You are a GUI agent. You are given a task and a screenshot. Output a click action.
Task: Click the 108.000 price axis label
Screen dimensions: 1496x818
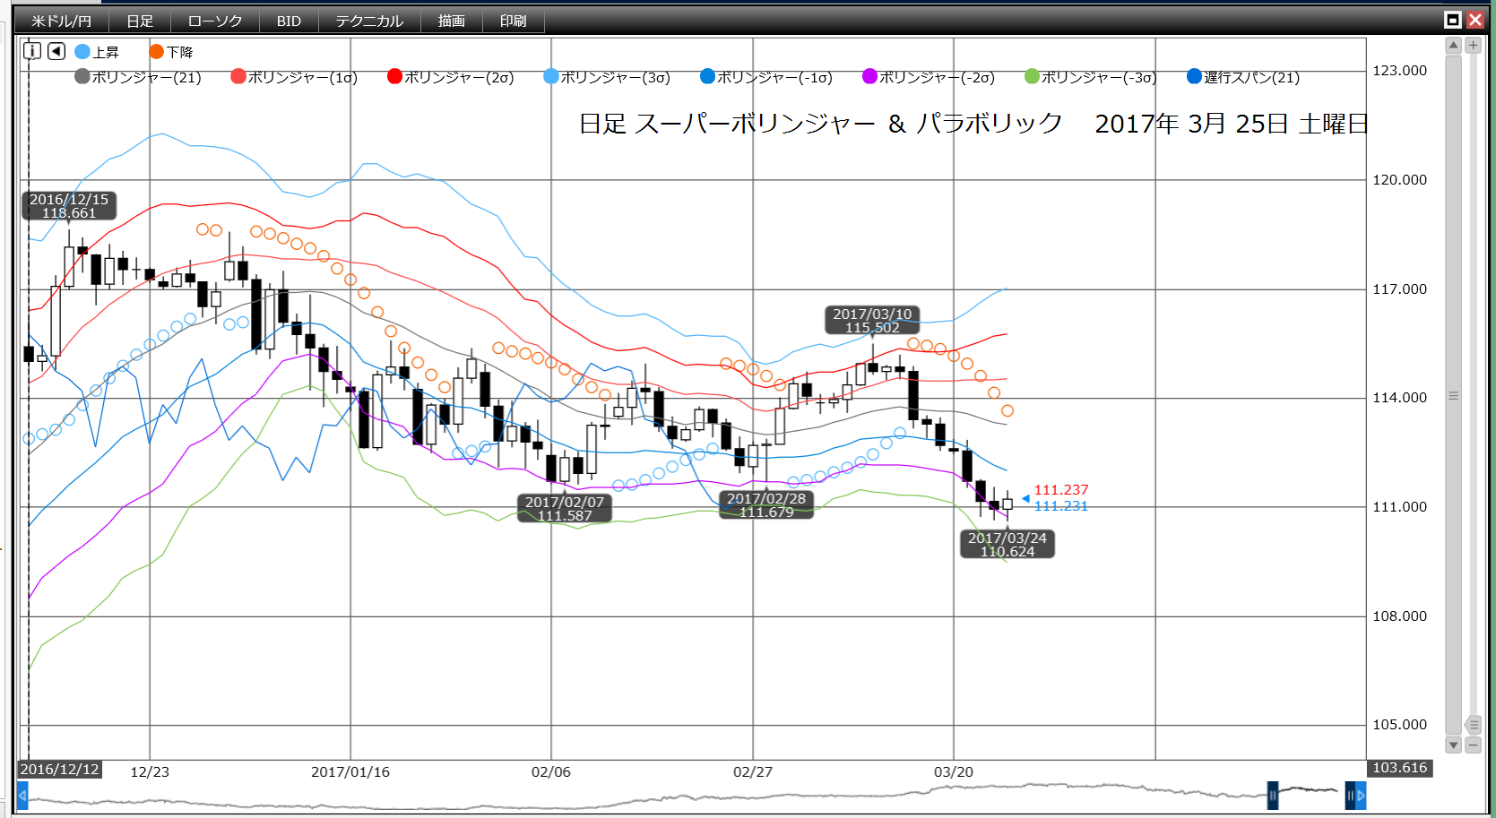[1400, 616]
